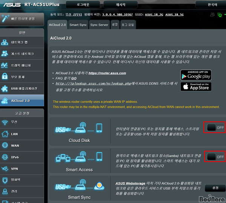Click the USB application puzzle icon

tap(5, 88)
